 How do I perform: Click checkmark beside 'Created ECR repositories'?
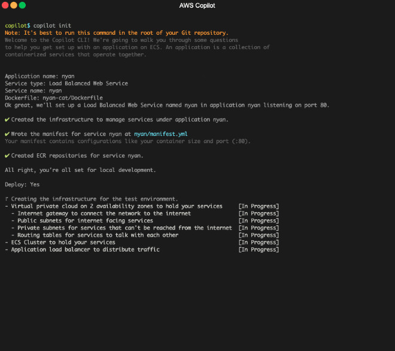[x=7, y=156]
